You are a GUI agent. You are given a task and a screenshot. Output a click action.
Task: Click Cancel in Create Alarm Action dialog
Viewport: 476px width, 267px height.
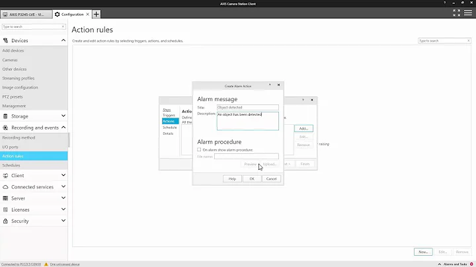click(271, 178)
